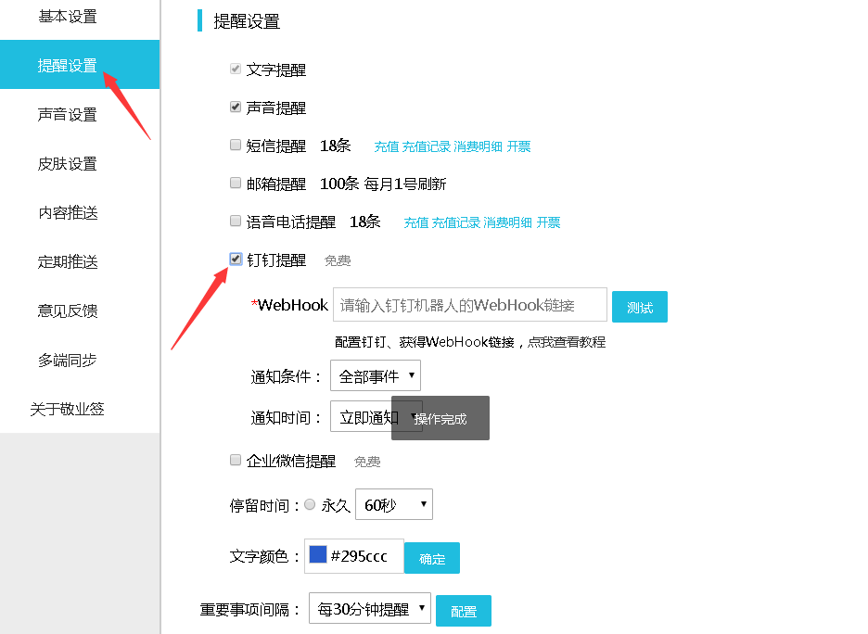This screenshot has width=868, height=634.
Task: Disable the 钉钉提醒 checkbox
Action: 236,259
